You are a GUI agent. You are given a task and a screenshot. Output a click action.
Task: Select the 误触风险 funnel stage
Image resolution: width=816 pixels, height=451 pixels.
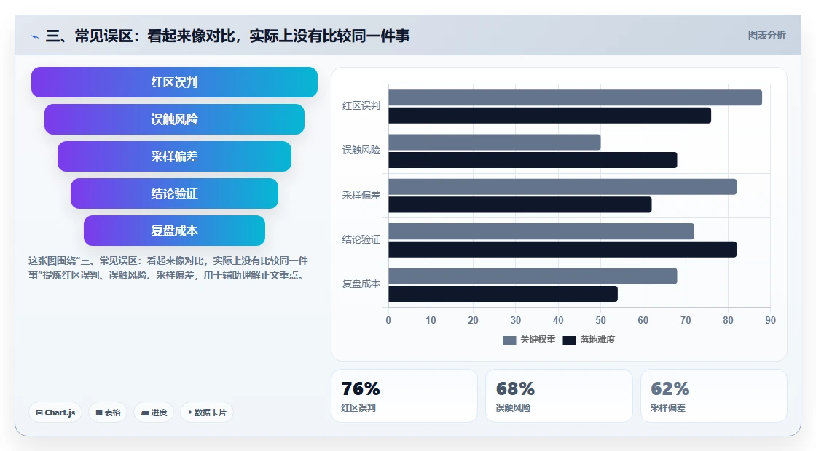[x=174, y=119]
